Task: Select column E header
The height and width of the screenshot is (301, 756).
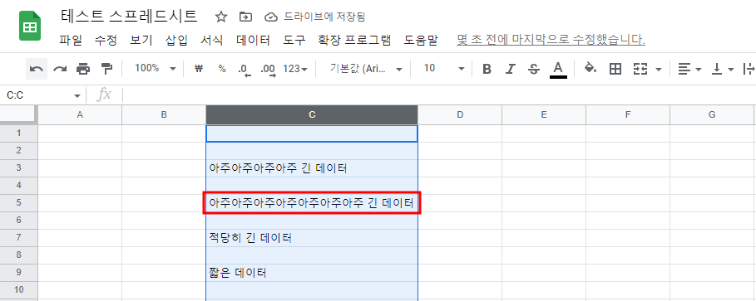Action: [x=544, y=115]
